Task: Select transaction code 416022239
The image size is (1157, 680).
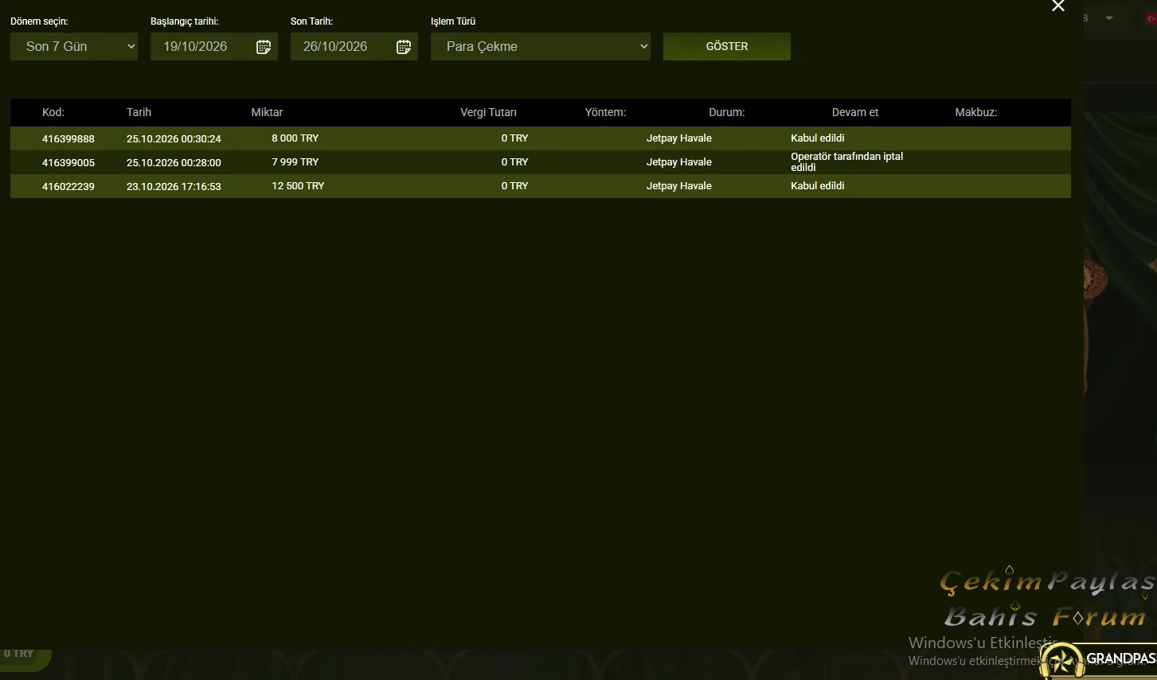Action: [x=68, y=186]
